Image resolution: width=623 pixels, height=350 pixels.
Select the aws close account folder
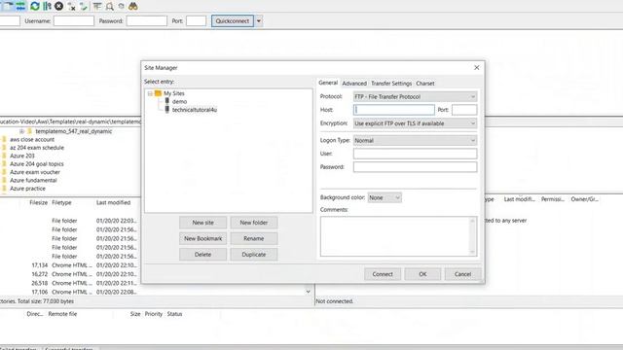tap(32, 140)
